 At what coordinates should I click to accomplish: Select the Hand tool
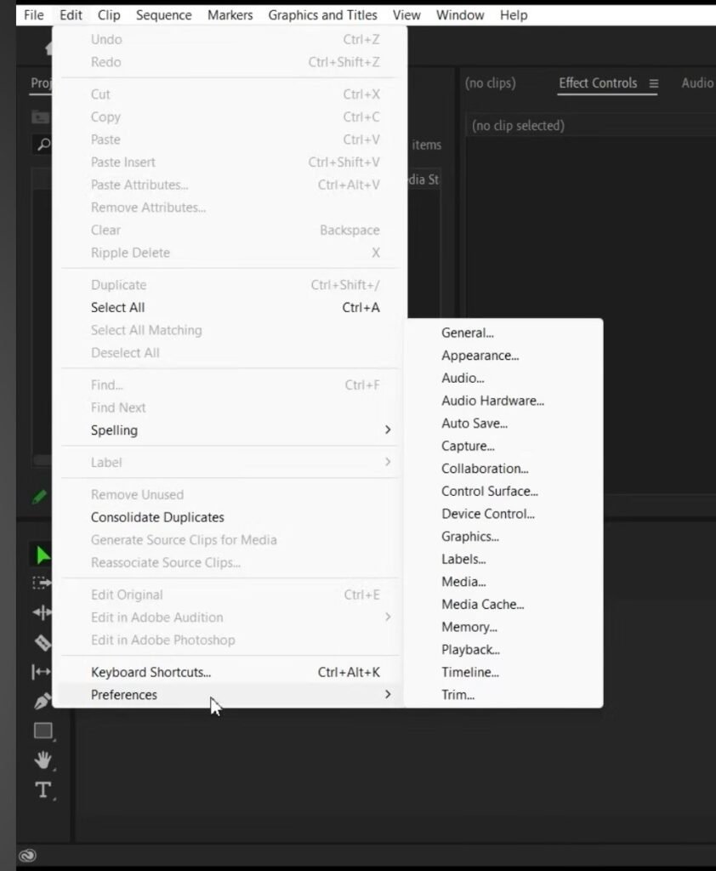pyautogui.click(x=43, y=760)
